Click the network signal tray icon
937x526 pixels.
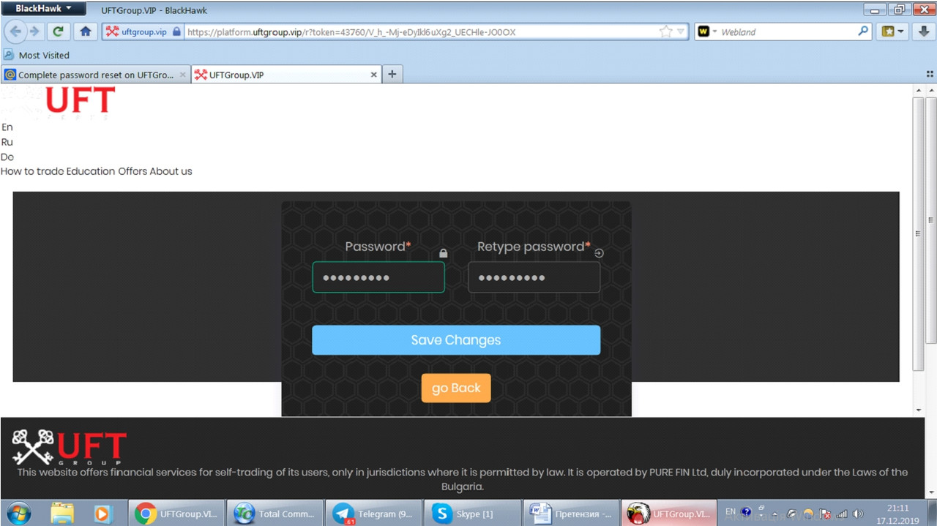(842, 514)
